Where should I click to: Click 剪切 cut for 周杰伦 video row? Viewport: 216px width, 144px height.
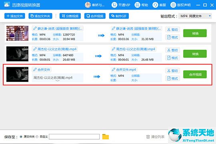[172, 50]
